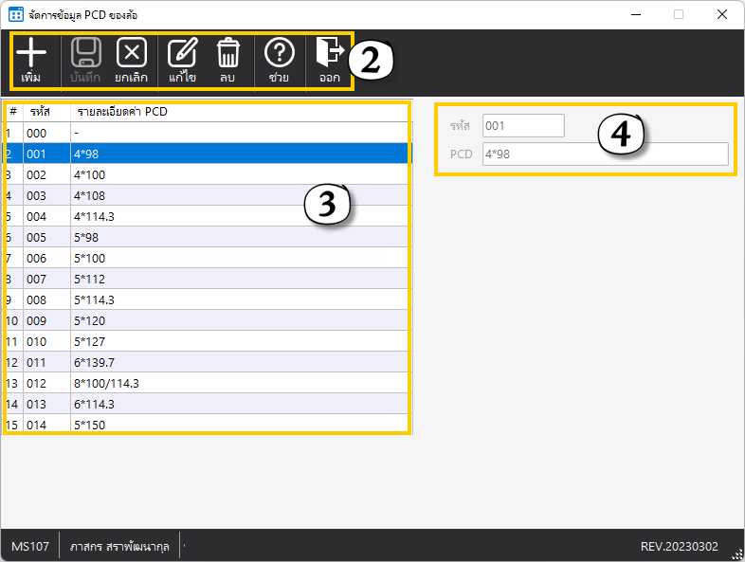This screenshot has width=745, height=562.
Task: Click the เพิ่ม (Add) plus icon
Action: tap(31, 54)
